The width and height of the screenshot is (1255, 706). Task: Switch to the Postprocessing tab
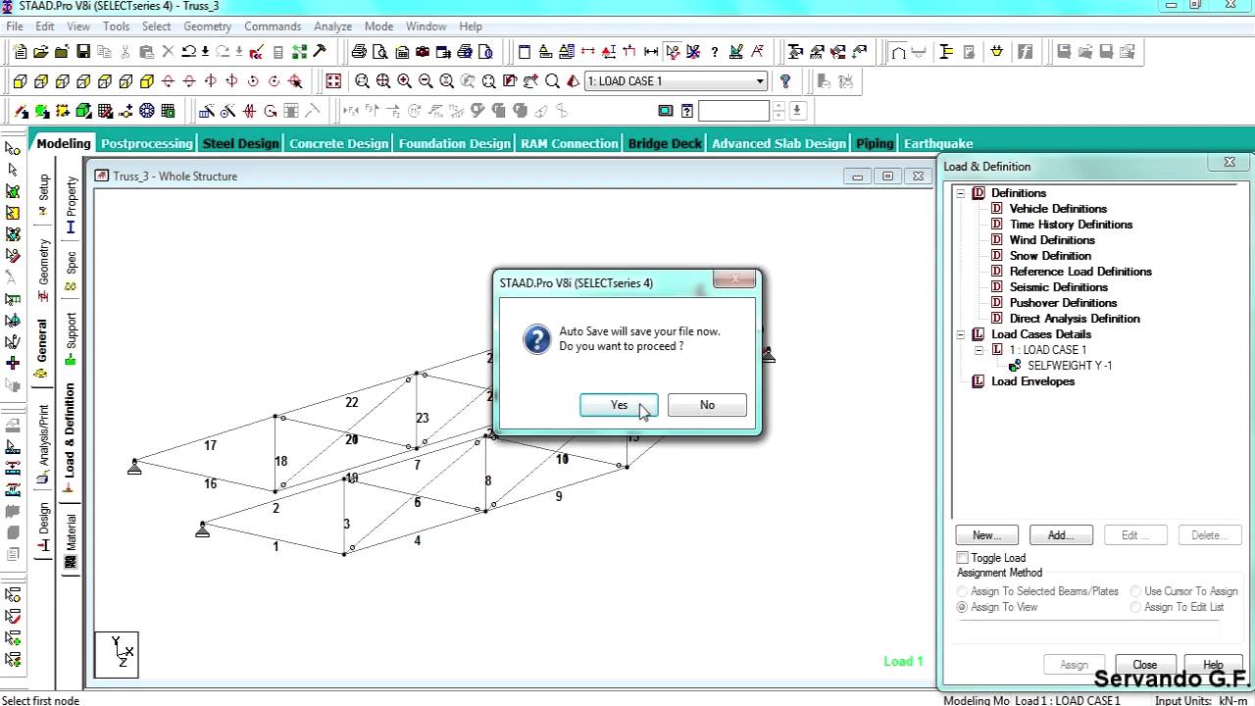147,143
